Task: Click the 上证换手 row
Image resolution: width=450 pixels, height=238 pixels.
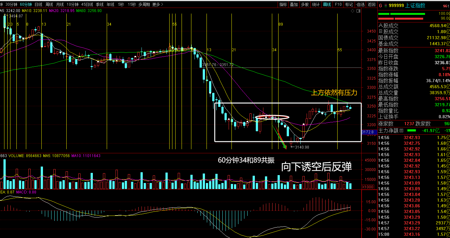Action: 414,117
